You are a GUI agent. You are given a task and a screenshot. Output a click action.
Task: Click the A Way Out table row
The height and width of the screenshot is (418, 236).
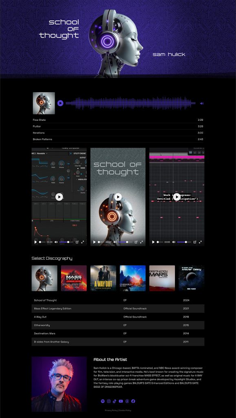[x=118, y=317]
